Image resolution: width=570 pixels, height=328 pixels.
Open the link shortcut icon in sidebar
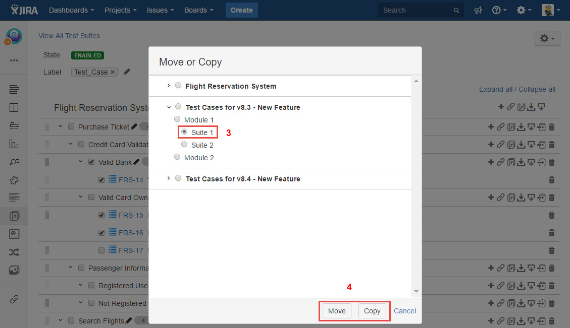pyautogui.click(x=14, y=299)
